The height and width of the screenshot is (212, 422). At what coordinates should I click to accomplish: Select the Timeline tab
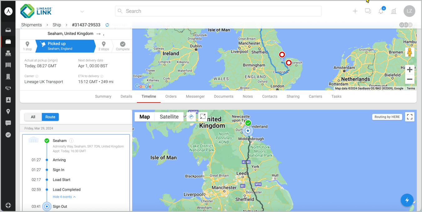pos(149,96)
